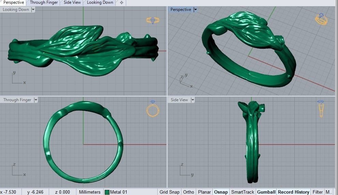Screen dimensions: 338x195
Task: Click the Side View viewport title label
Action: pyautogui.click(x=179, y=100)
